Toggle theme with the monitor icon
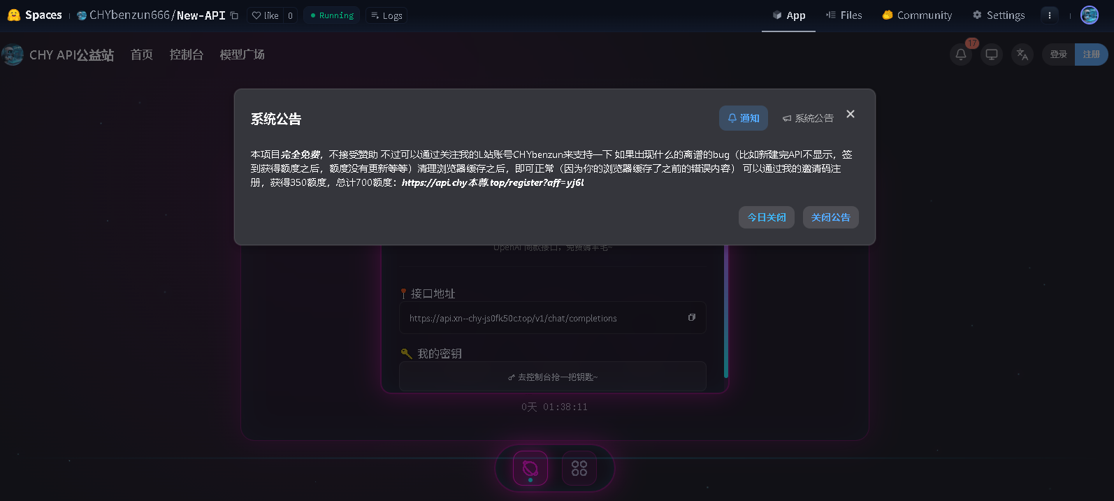The width and height of the screenshot is (1114, 501). [x=992, y=54]
